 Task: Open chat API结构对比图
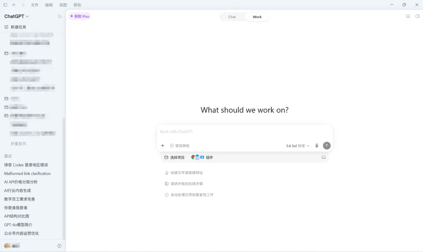click(x=16, y=216)
